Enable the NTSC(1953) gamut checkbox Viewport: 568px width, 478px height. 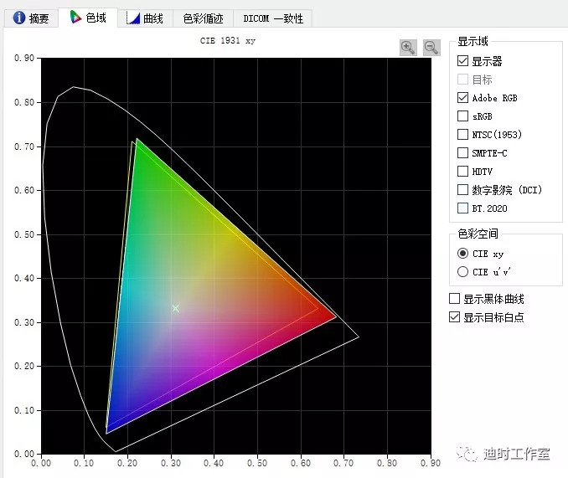pyautogui.click(x=462, y=134)
